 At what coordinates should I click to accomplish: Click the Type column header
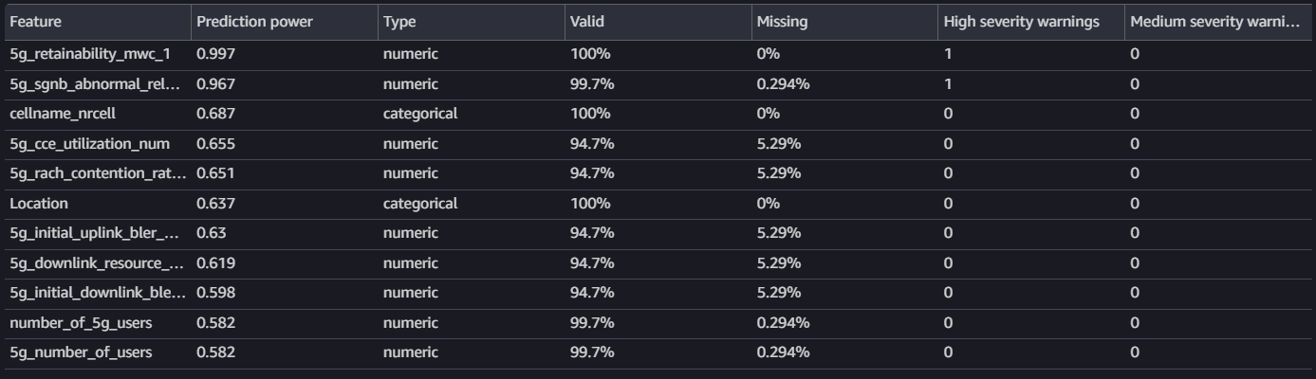click(x=399, y=22)
